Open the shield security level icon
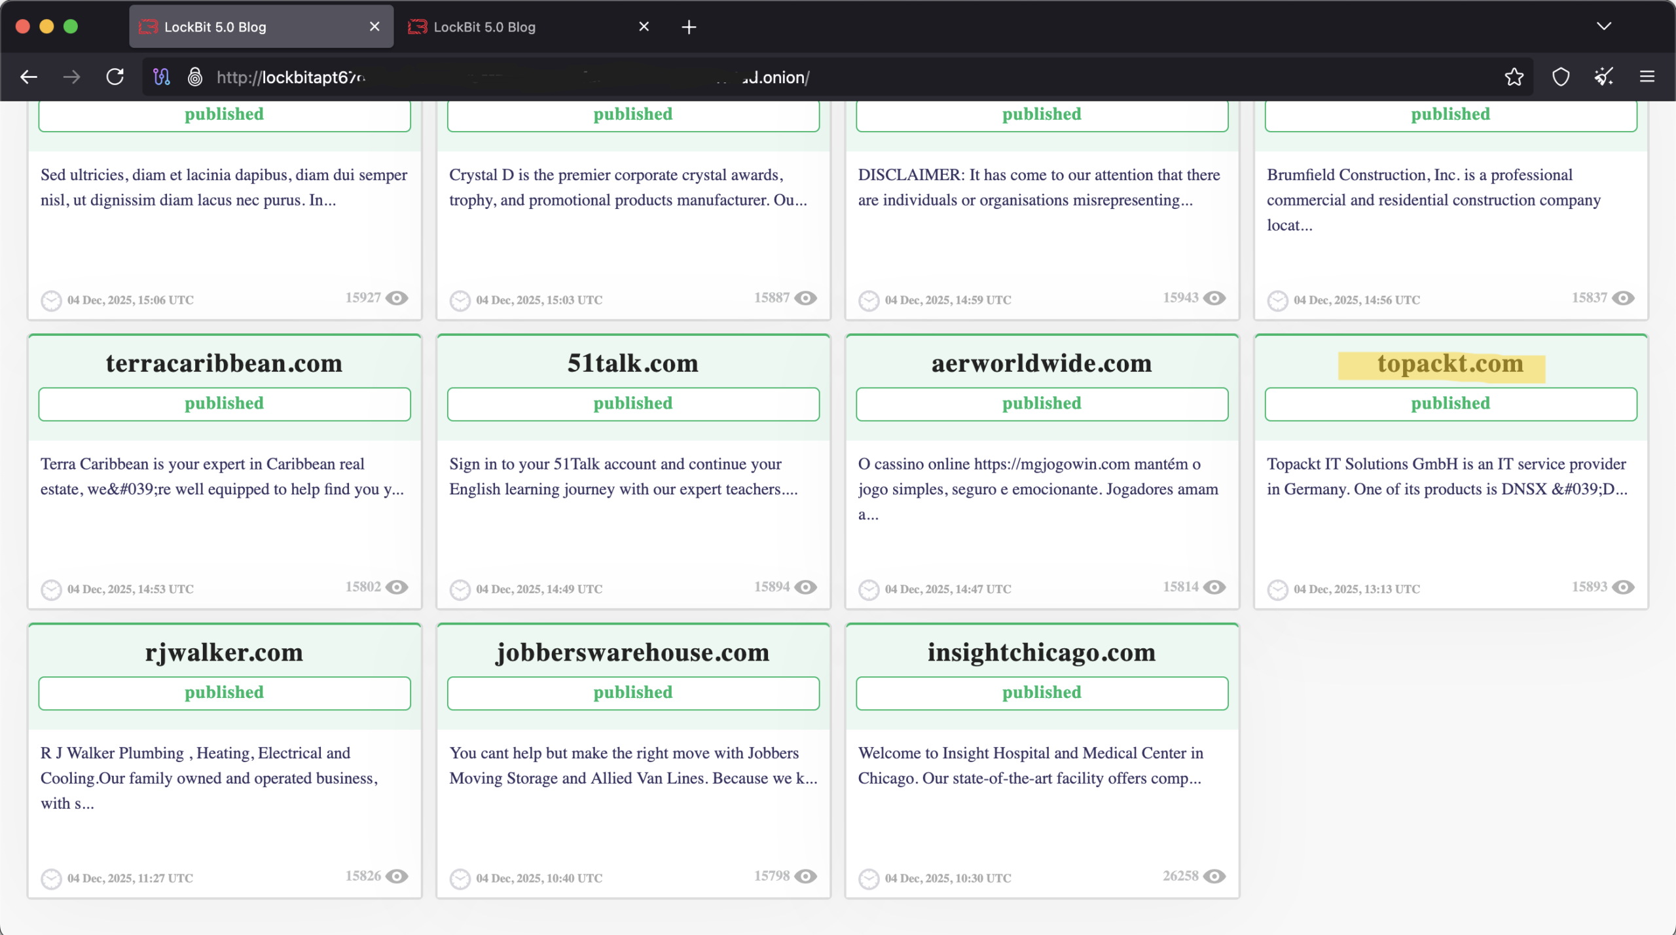 [x=1561, y=77]
